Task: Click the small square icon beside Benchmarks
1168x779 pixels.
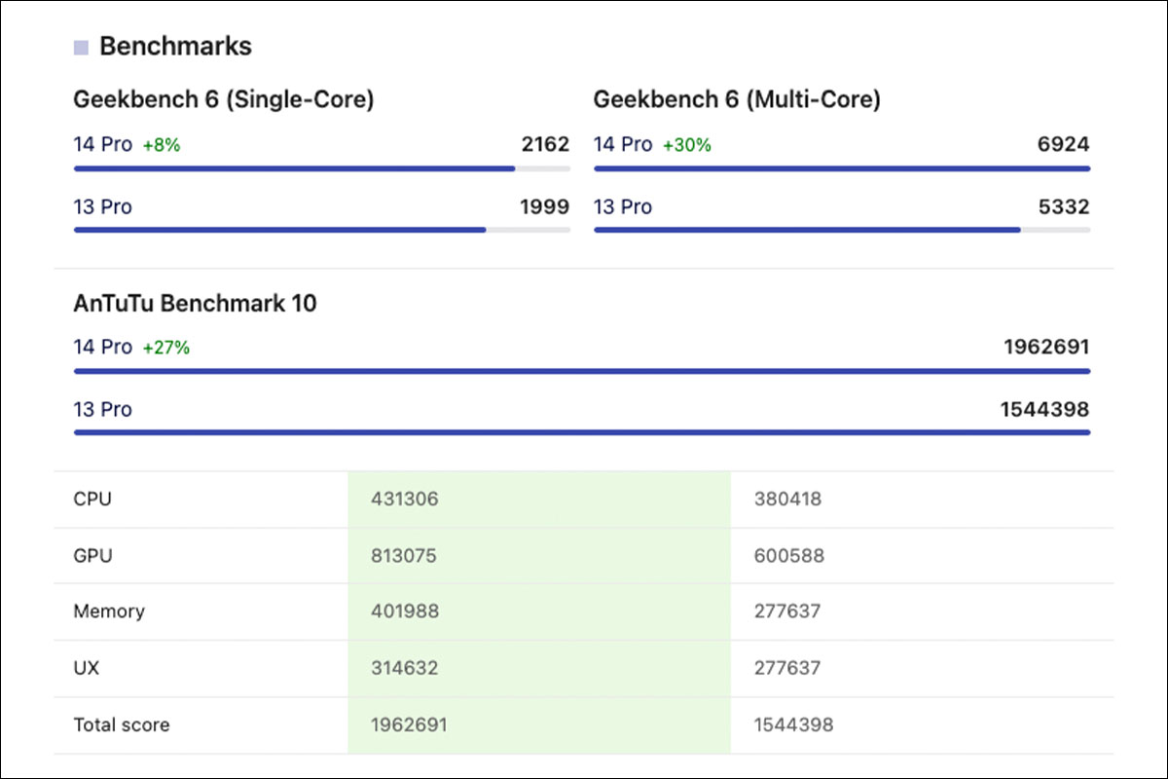Action: [x=81, y=47]
